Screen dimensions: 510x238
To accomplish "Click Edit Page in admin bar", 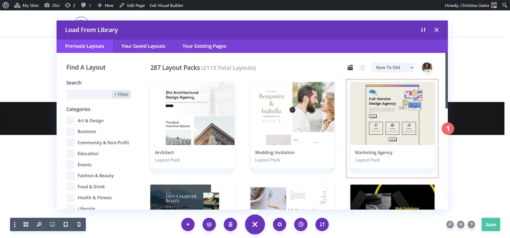I will [x=132, y=5].
